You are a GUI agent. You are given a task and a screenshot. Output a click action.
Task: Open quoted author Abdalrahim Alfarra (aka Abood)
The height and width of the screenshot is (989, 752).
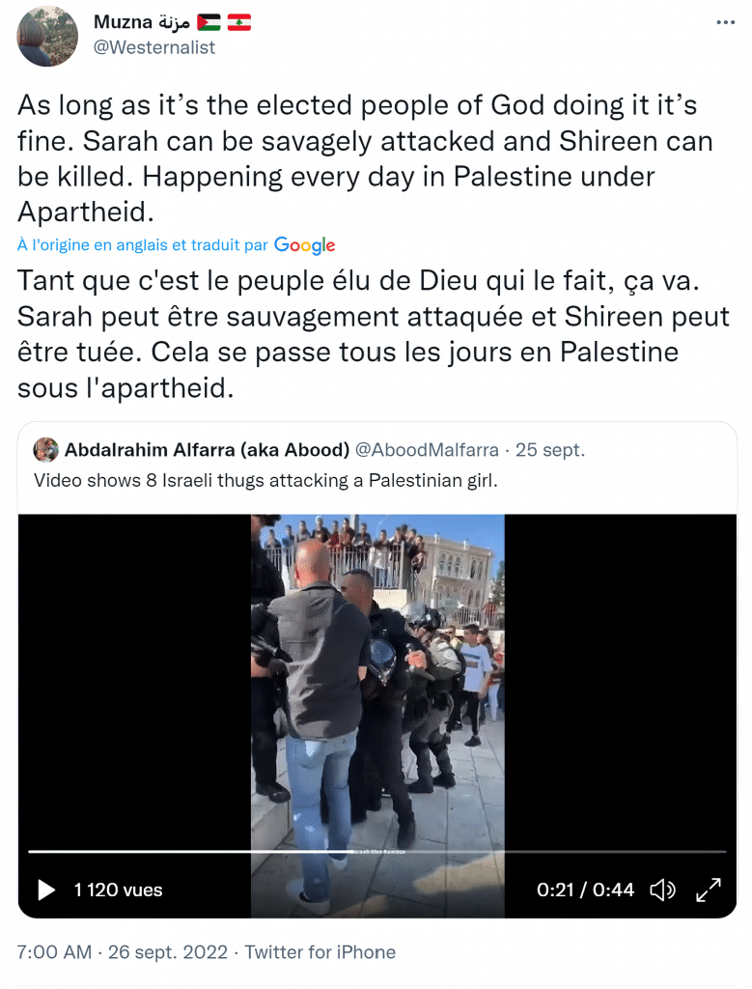[x=207, y=450]
